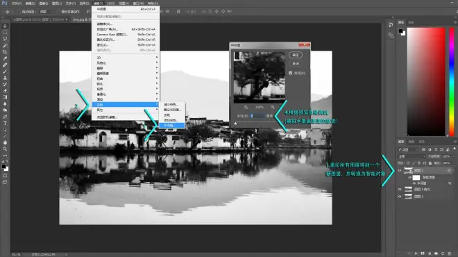The image size is (458, 257).
Task: Click the zoom-out magnifier in filter dialog
Action: click(246, 107)
